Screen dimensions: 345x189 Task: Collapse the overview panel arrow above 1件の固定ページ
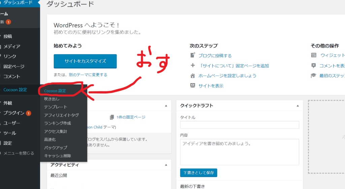(166, 106)
